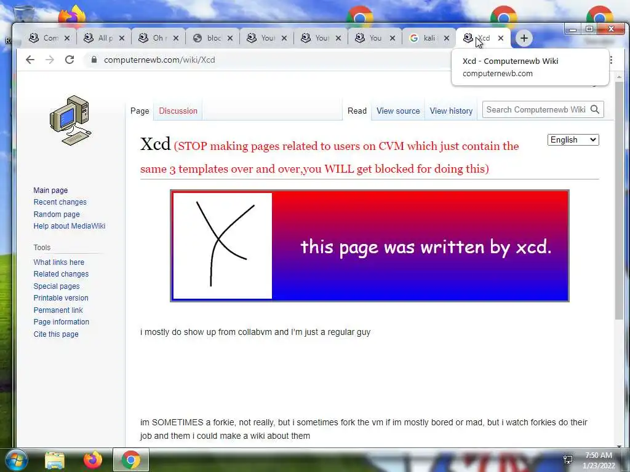Open the Windows Start button

click(x=17, y=460)
